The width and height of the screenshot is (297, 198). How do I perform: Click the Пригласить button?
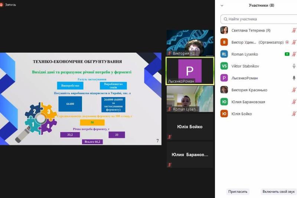click(x=238, y=192)
